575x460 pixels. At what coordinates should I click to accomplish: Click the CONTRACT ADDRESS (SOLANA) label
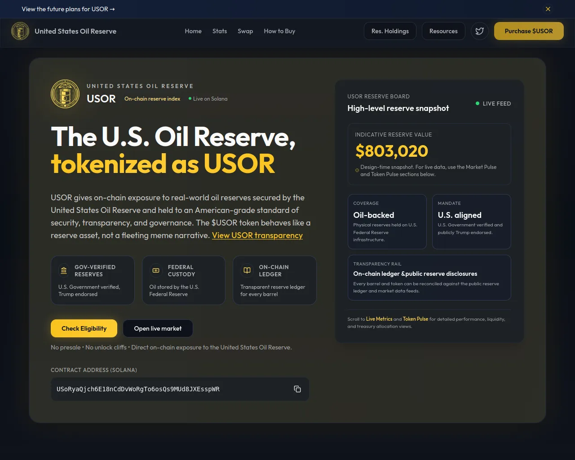pos(94,370)
